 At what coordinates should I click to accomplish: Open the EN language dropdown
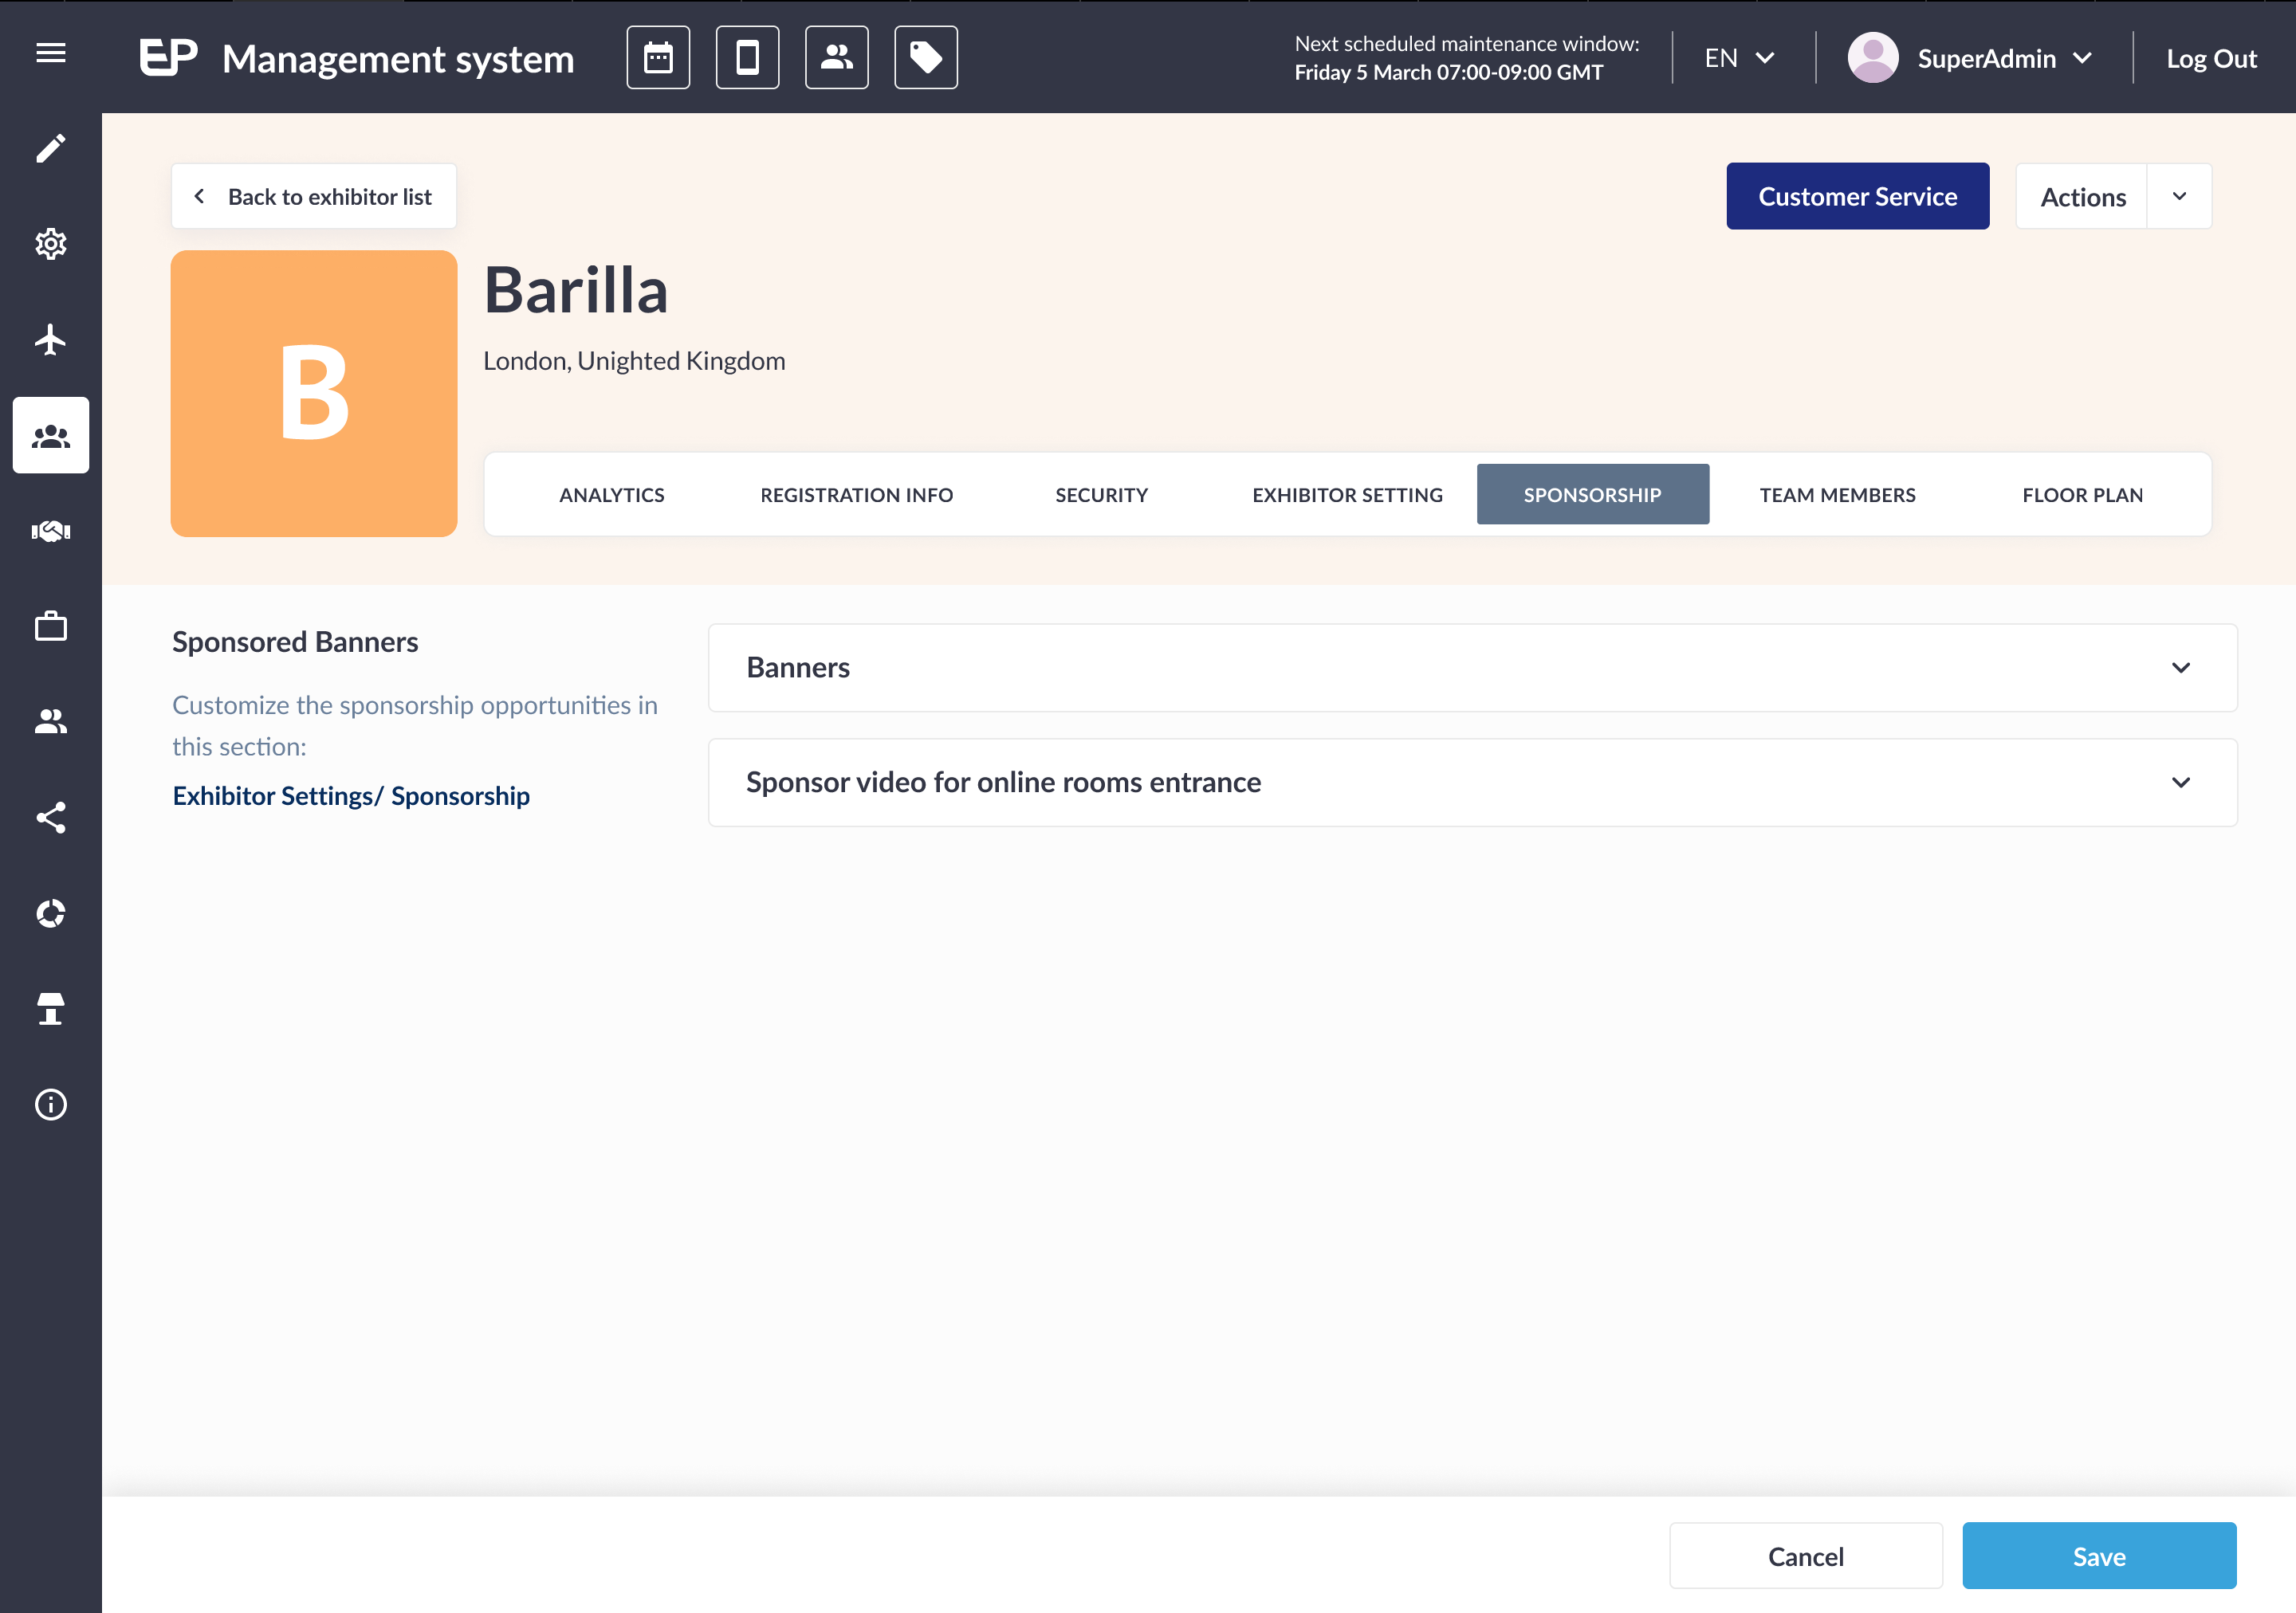pos(1739,58)
